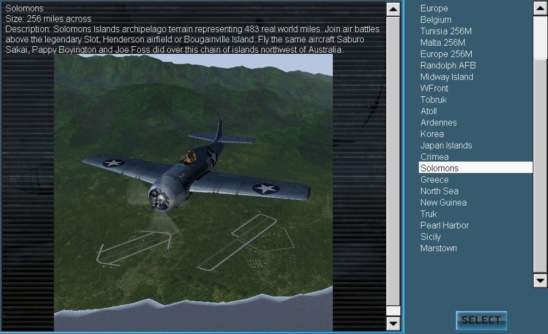The height and width of the screenshot is (334, 548).
Task: Select the Greece terrain
Action: 434,180
